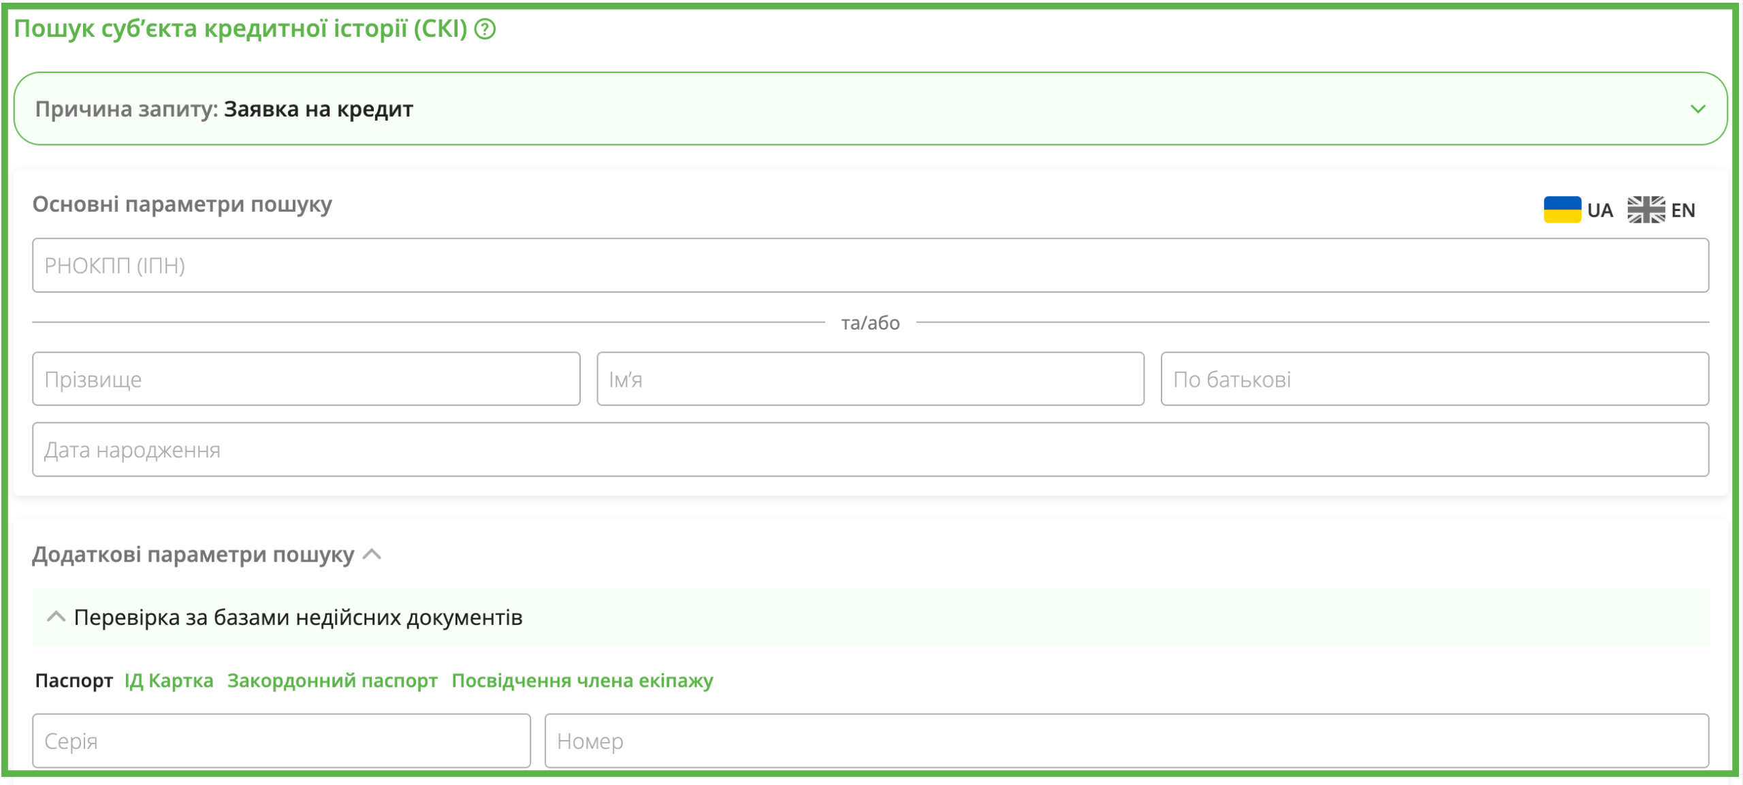Click the Ім'я input field
The image size is (1743, 785).
click(870, 379)
